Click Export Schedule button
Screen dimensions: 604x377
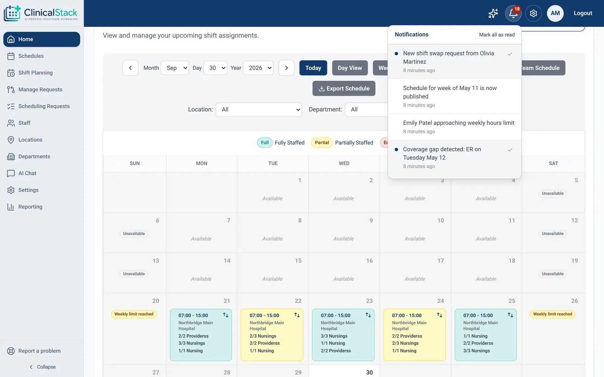pyautogui.click(x=344, y=89)
